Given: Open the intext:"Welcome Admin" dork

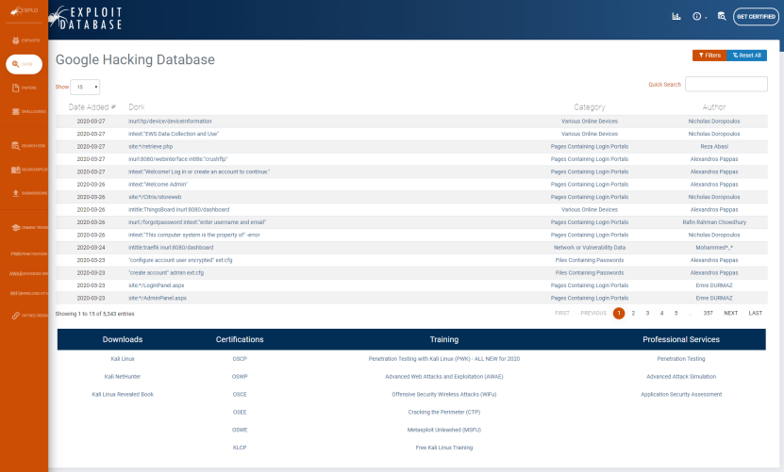Looking at the screenshot, I should 158,185.
